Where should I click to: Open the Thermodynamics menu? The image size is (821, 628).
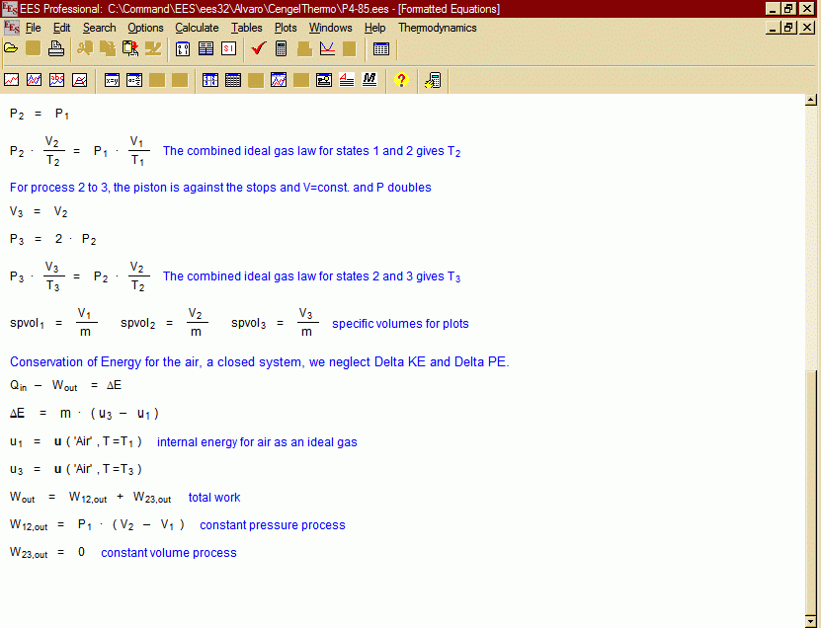[437, 28]
